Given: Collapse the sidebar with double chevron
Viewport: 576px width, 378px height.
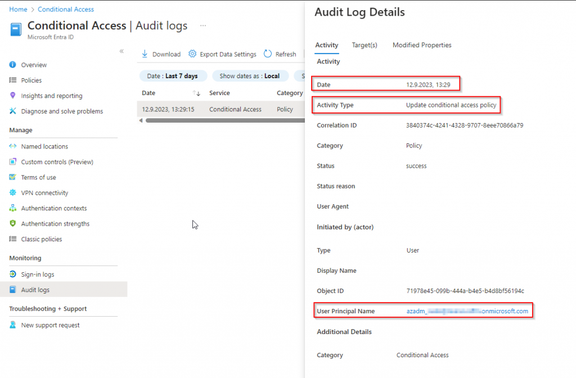Looking at the screenshot, I should click(121, 51).
